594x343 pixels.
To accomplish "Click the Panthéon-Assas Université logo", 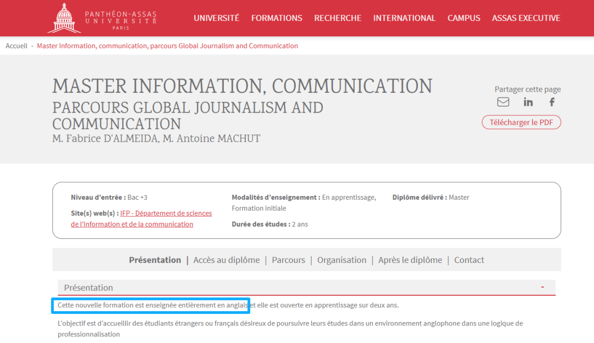I will pyautogui.click(x=102, y=18).
